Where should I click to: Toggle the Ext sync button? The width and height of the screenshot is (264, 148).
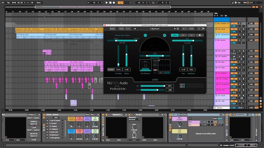click(x=3, y=3)
